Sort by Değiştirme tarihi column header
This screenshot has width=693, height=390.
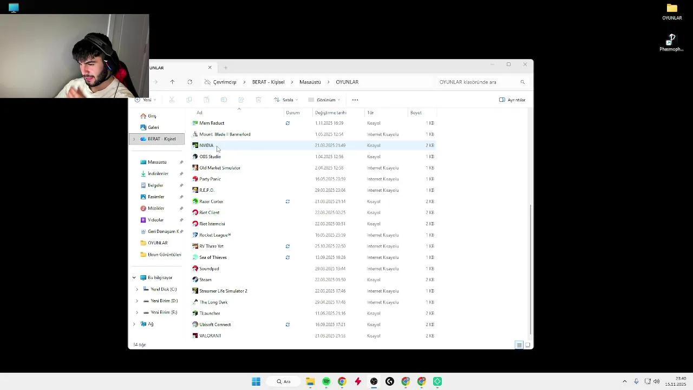331,113
